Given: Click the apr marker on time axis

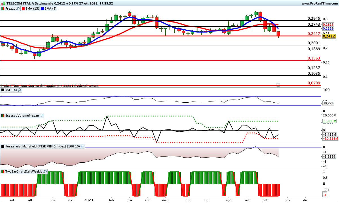Looking at the screenshot, I should pos(147,200).
